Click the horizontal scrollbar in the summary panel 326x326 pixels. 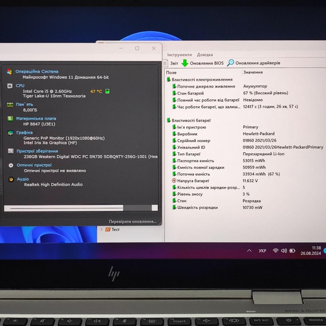coord(81,208)
